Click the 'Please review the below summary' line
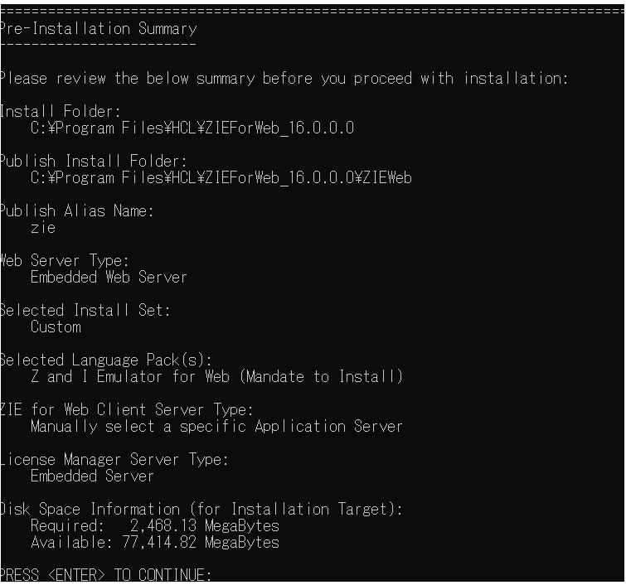Screen dimensions: 626x585 pyautogui.click(x=284, y=79)
